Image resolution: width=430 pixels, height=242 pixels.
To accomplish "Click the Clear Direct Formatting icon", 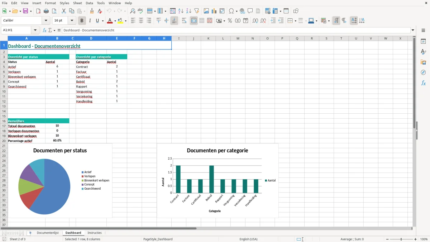I will (x=100, y=11).
